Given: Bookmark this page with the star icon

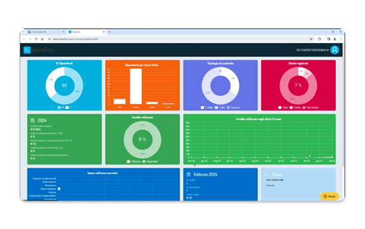Looking at the screenshot, I should coord(311,39).
